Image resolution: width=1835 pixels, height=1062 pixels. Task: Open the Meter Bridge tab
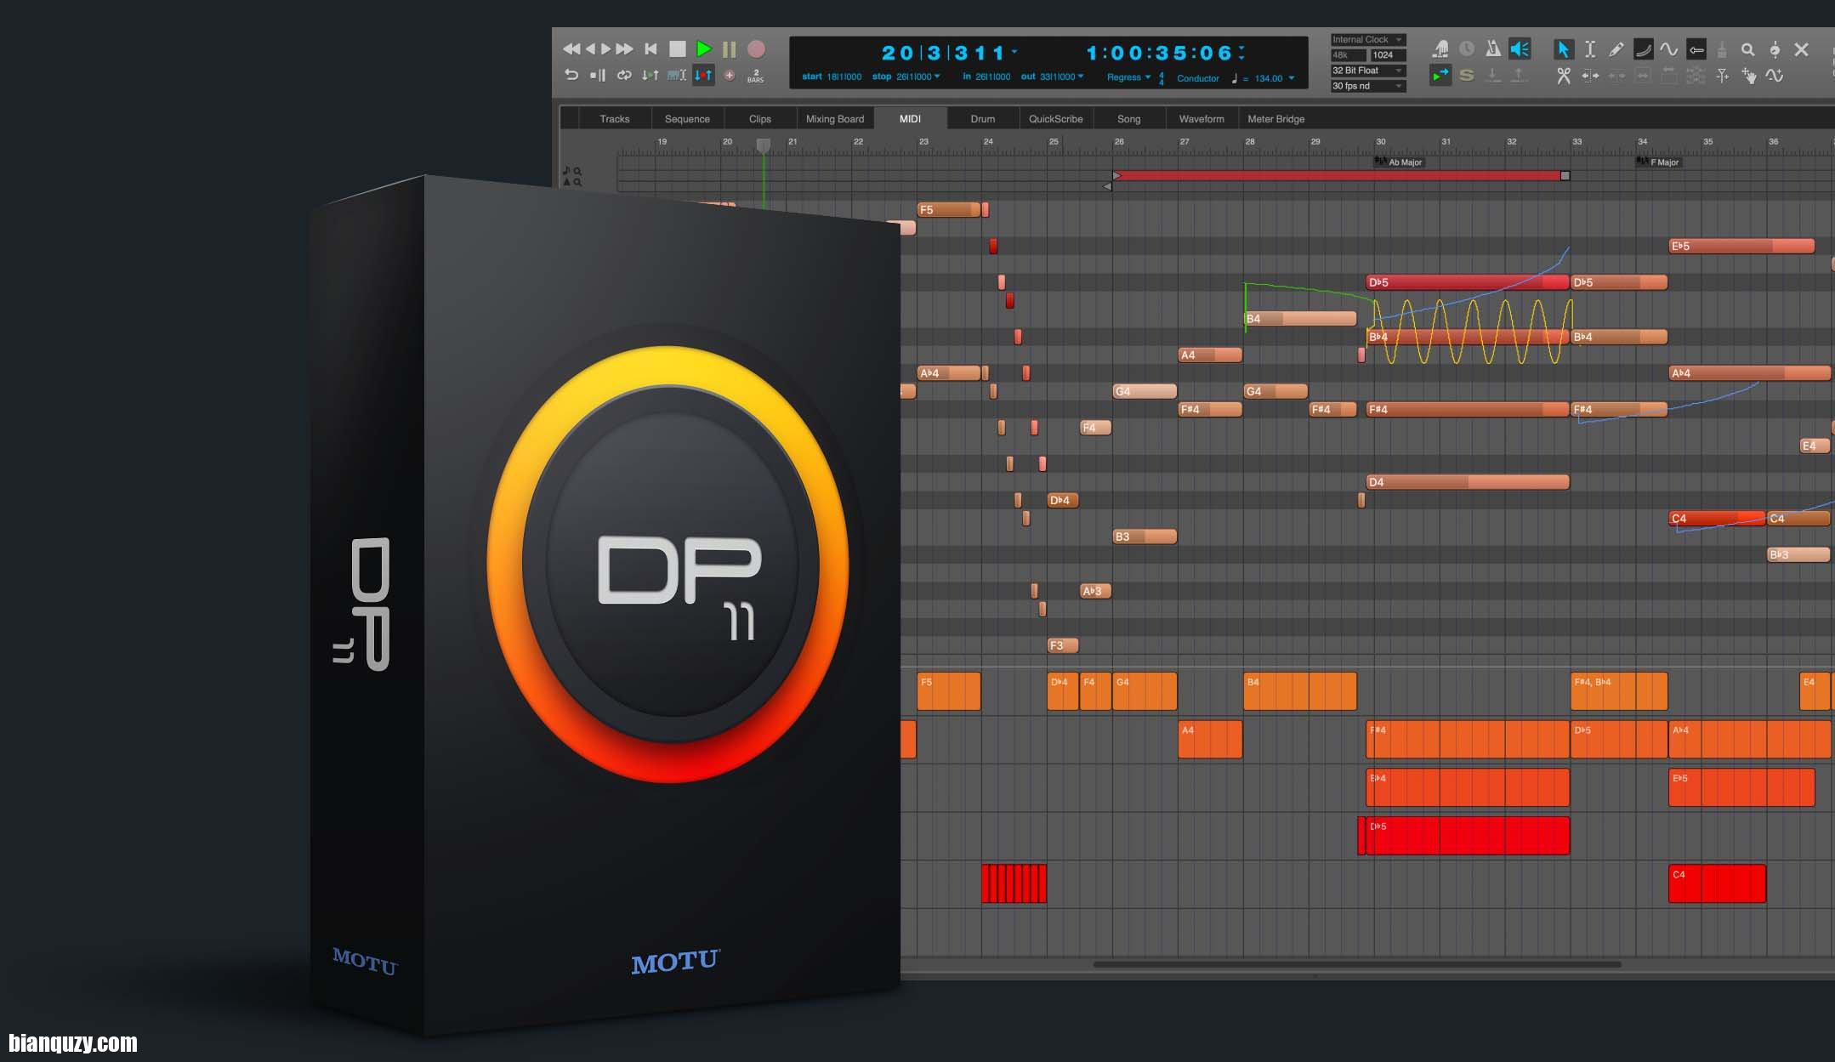[1275, 119]
